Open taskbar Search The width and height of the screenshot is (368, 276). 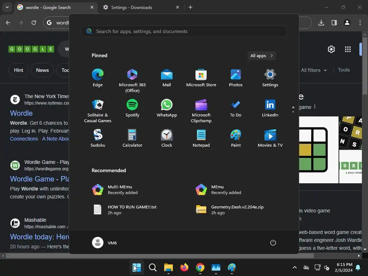coord(152,267)
